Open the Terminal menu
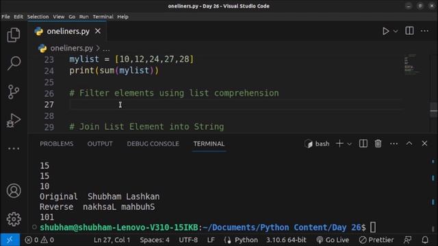Image resolution: width=438 pixels, height=246 pixels. (x=103, y=16)
